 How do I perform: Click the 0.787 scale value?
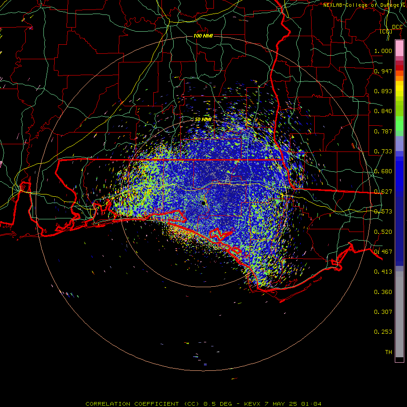383,131
